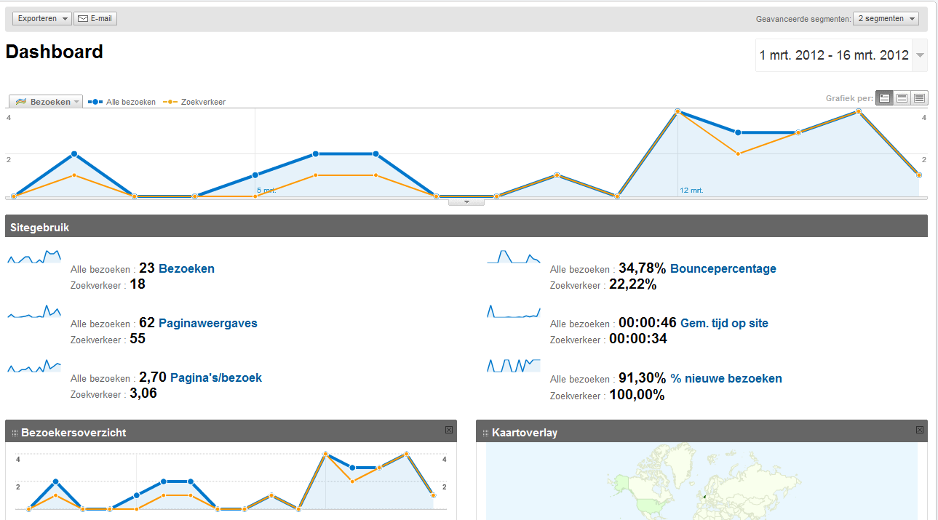Click the 00:00:46 time value
Viewport: 938px width, 520px height.
[648, 323]
